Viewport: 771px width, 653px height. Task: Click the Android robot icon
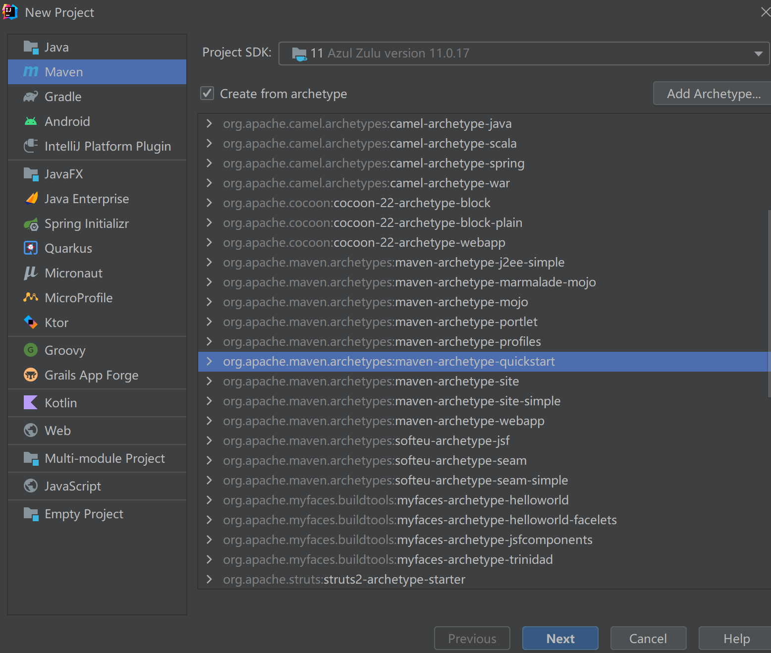tap(31, 121)
